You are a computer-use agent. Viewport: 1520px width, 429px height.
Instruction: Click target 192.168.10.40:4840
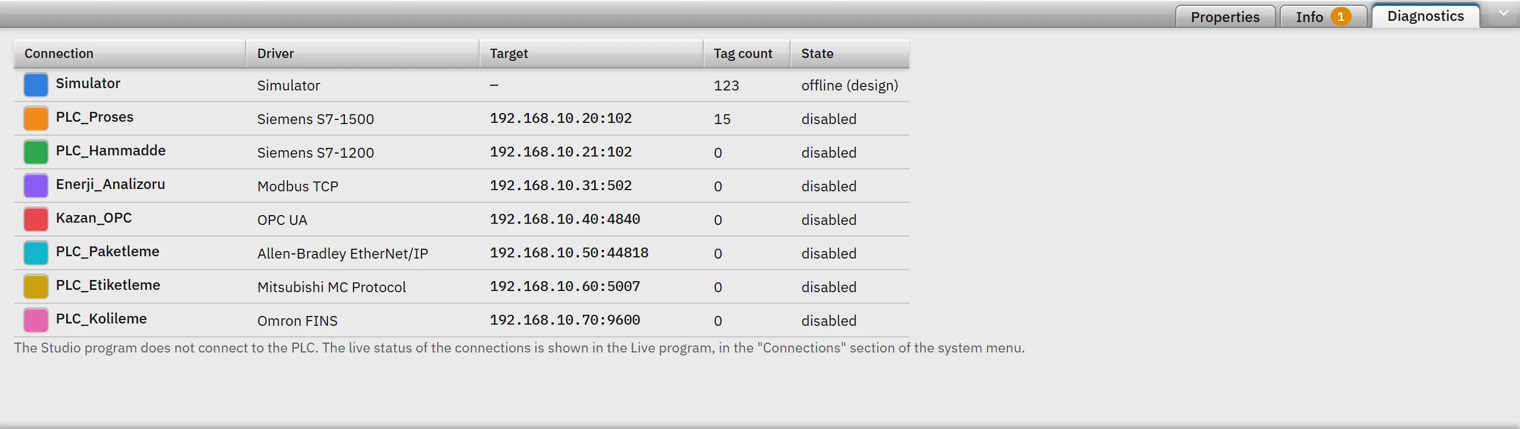click(x=565, y=219)
